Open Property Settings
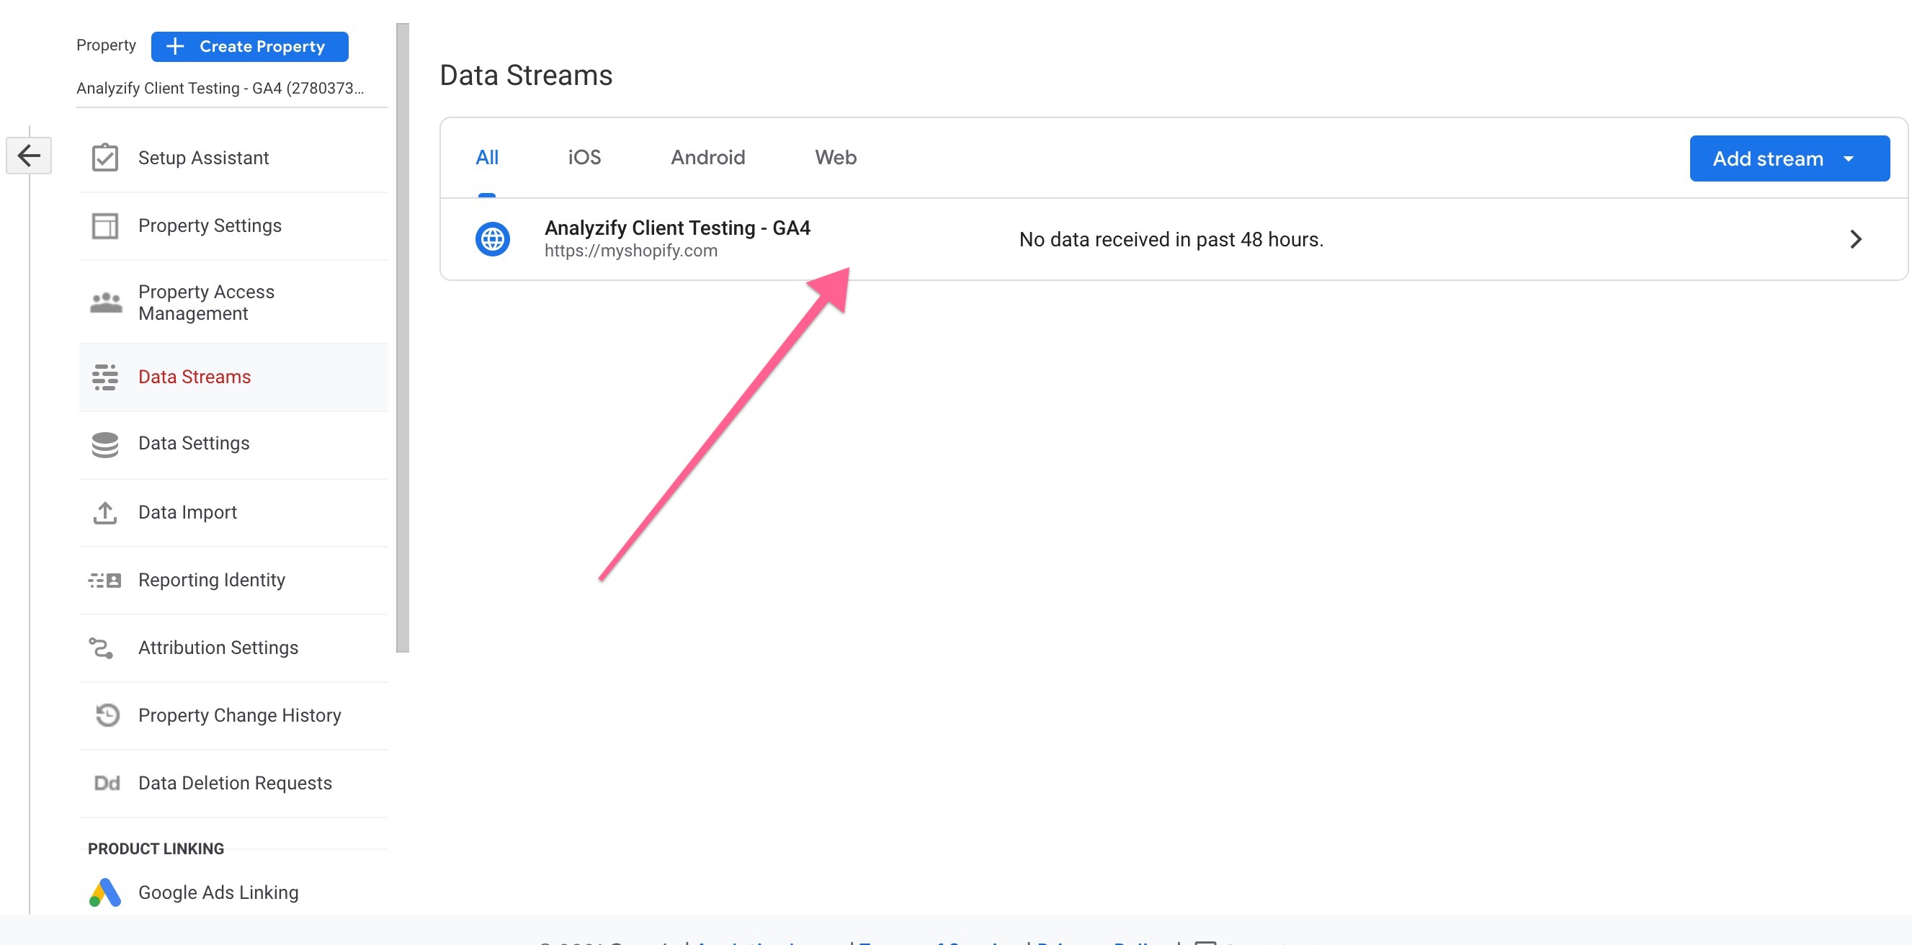 (x=233, y=226)
